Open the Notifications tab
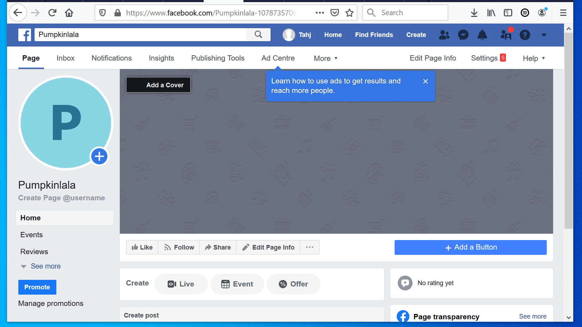582x327 pixels. 112,58
